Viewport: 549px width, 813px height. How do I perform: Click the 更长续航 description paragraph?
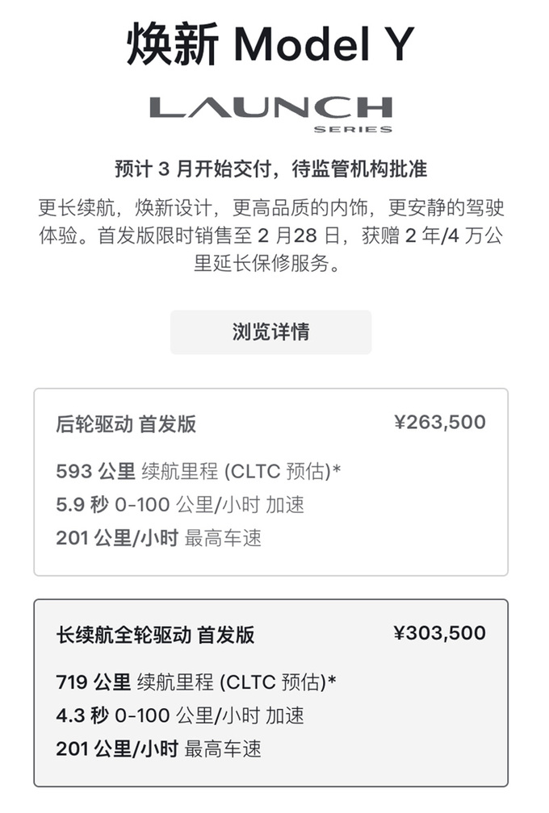point(271,236)
